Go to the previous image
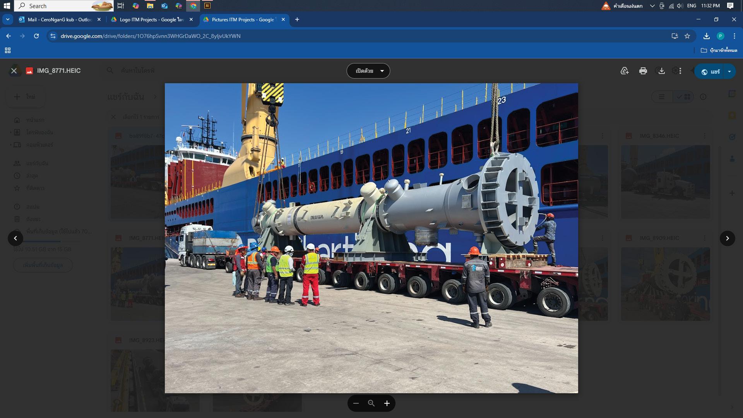This screenshot has width=743, height=418. point(15,238)
